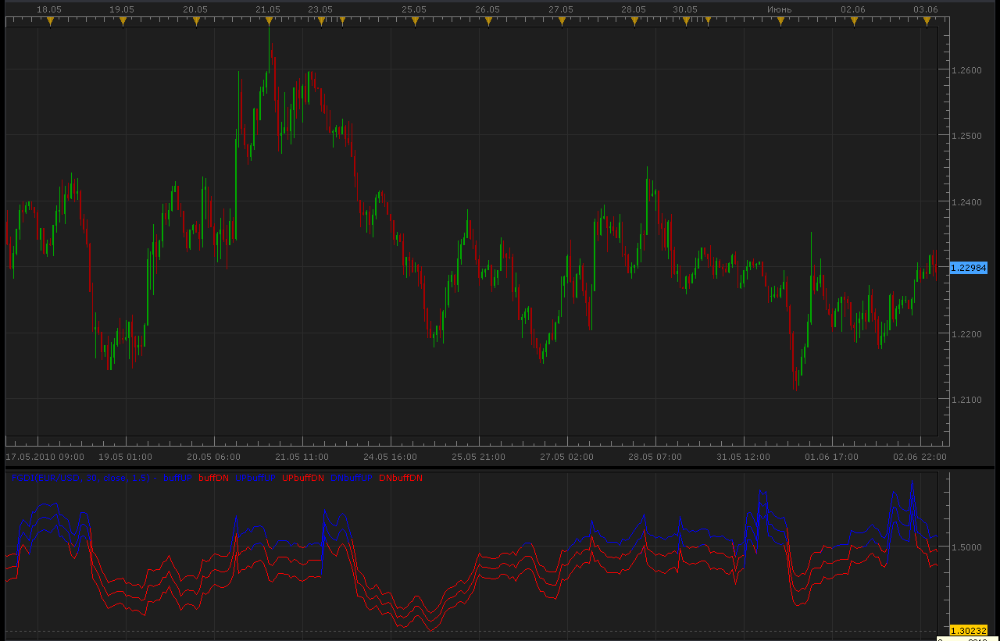
Task: Select the FGDI(EUR/USD, 30, close, 1.5) indicator label
Action: point(80,478)
